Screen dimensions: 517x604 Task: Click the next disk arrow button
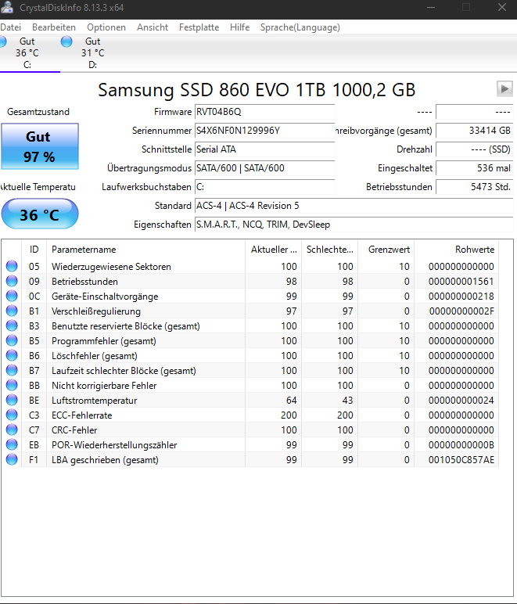(x=504, y=89)
